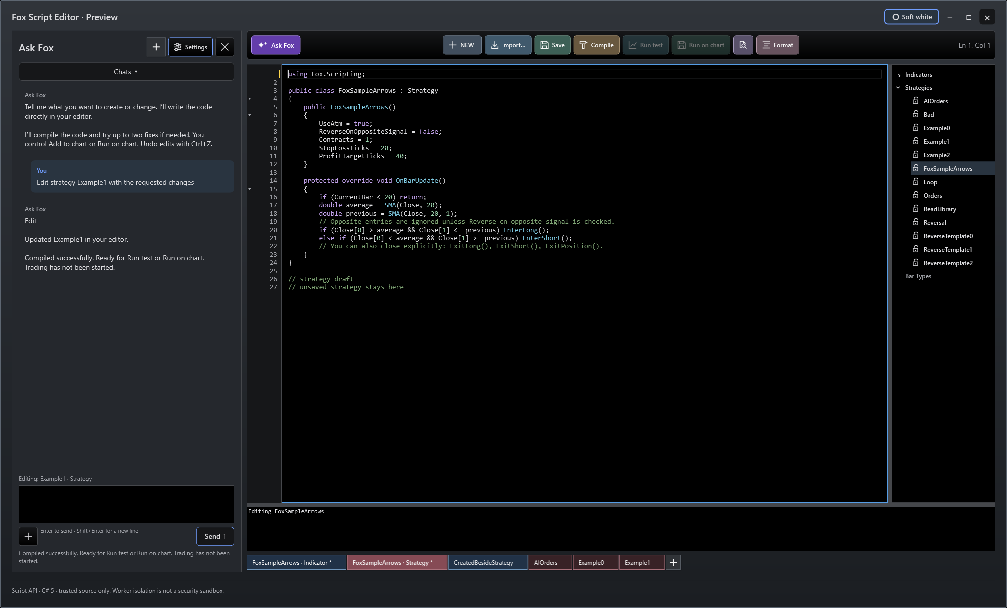
Task: Start a new chat with plus icon
Action: pos(156,47)
